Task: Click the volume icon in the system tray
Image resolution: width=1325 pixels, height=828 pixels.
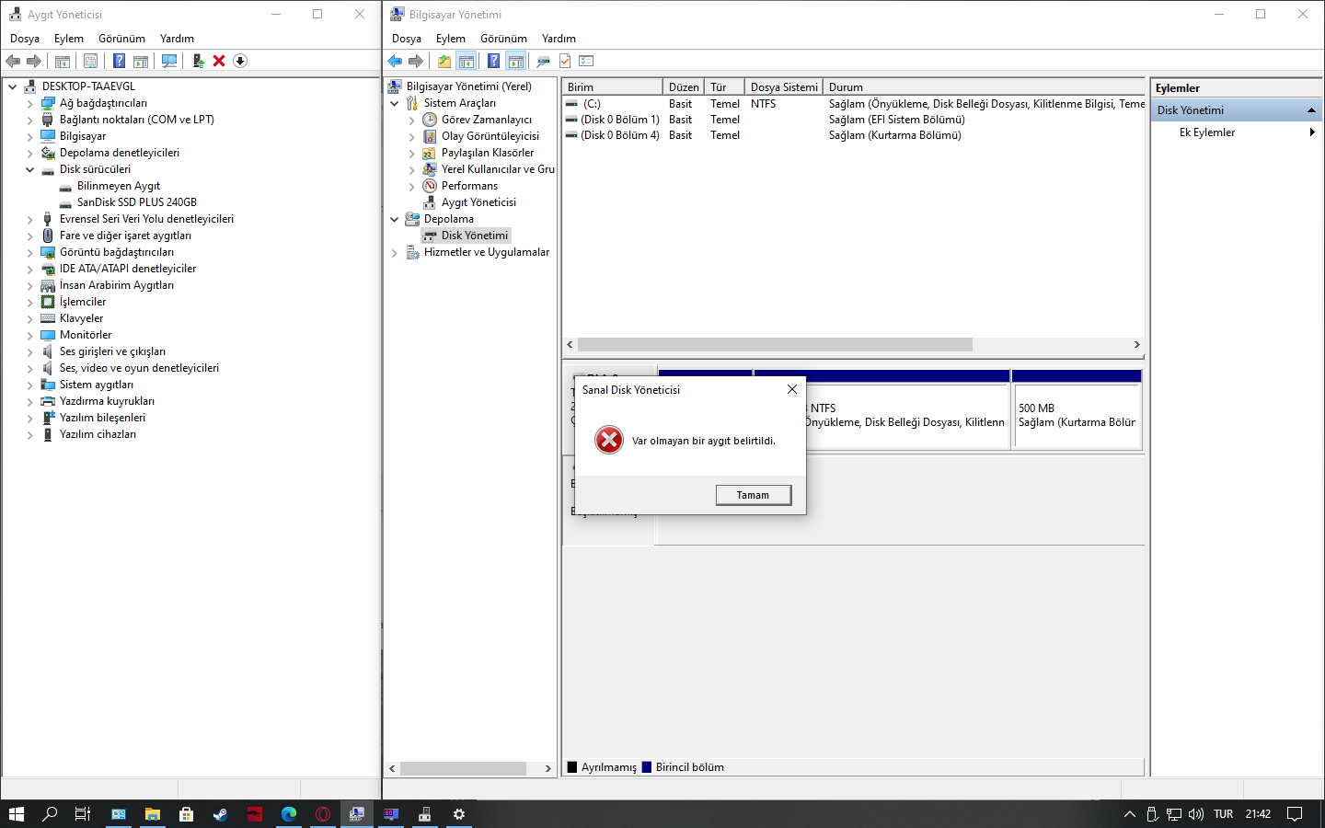Action: tap(1196, 814)
